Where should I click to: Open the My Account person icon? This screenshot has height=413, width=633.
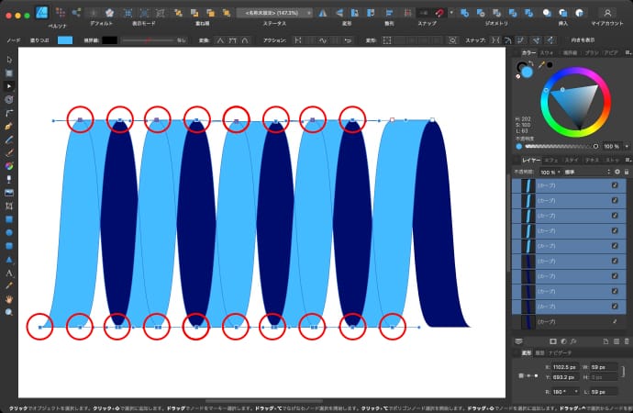(606, 13)
